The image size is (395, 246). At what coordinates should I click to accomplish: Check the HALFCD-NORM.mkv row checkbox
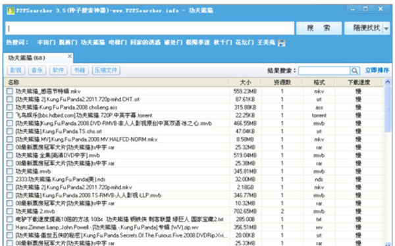(x=10, y=139)
